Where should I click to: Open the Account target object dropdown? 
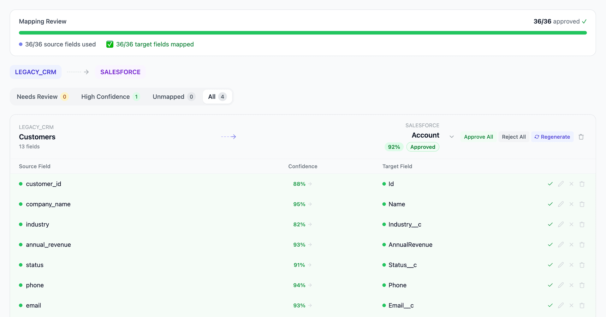(x=452, y=136)
